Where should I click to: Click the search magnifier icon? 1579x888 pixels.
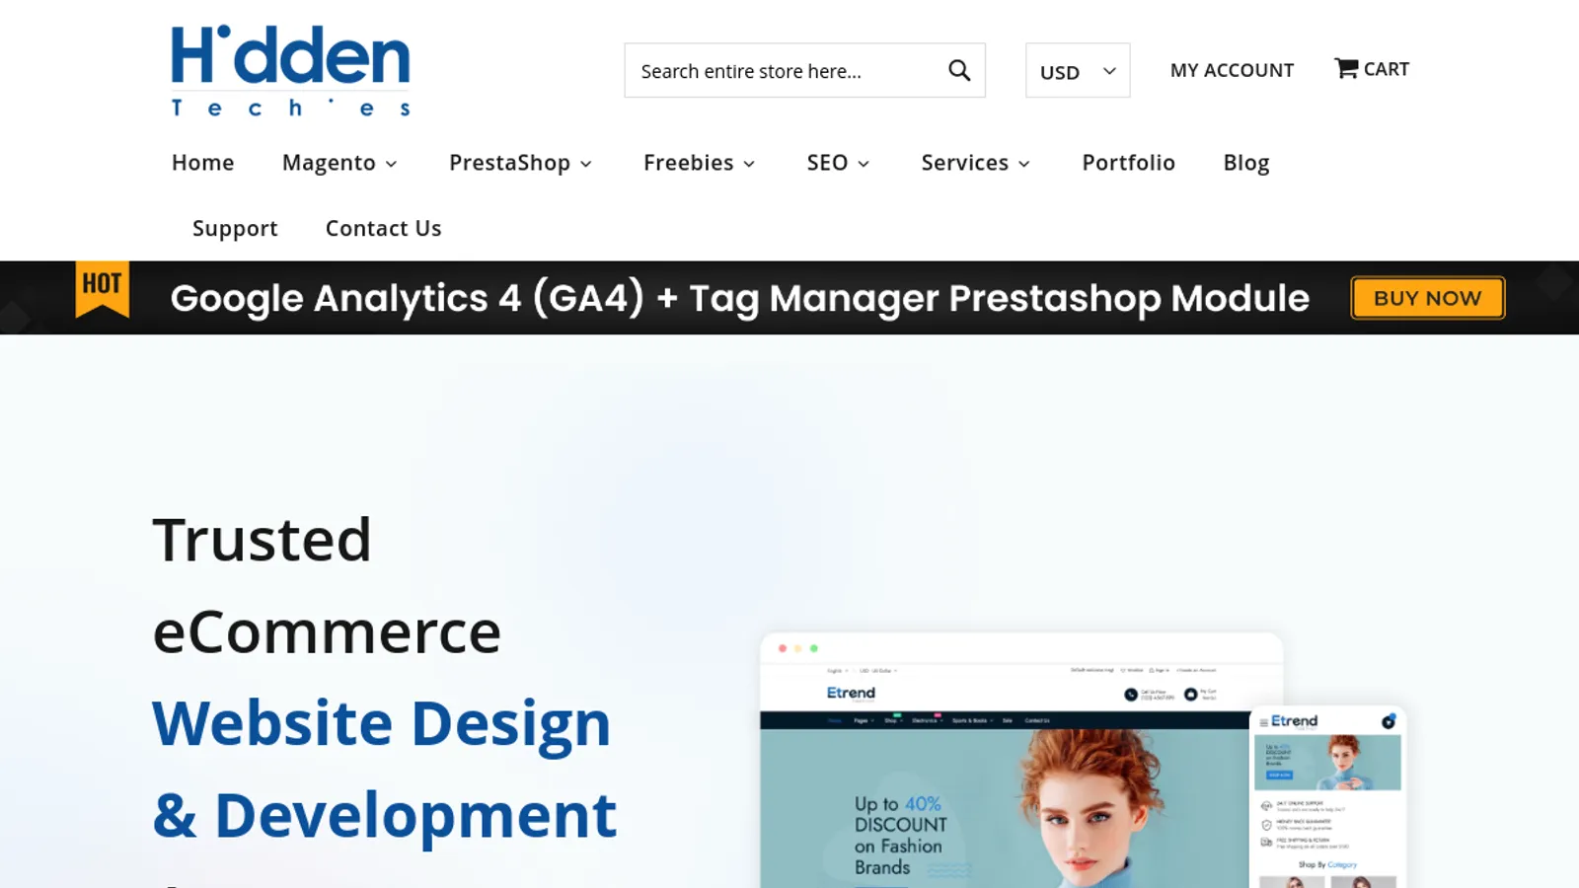coord(959,70)
